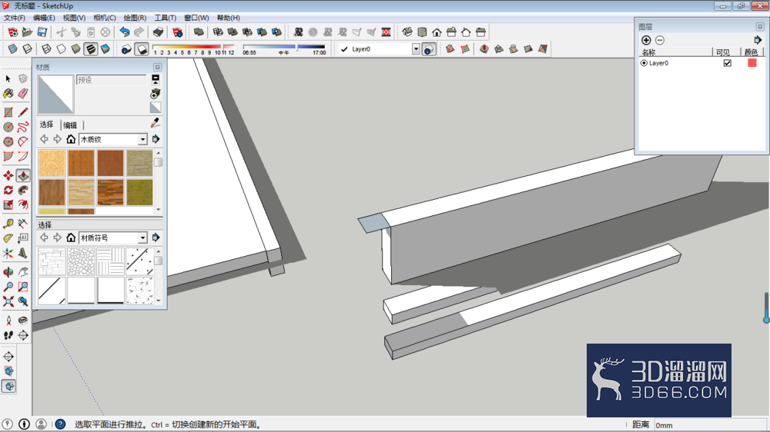Open file with folder icon

[x=28, y=32]
